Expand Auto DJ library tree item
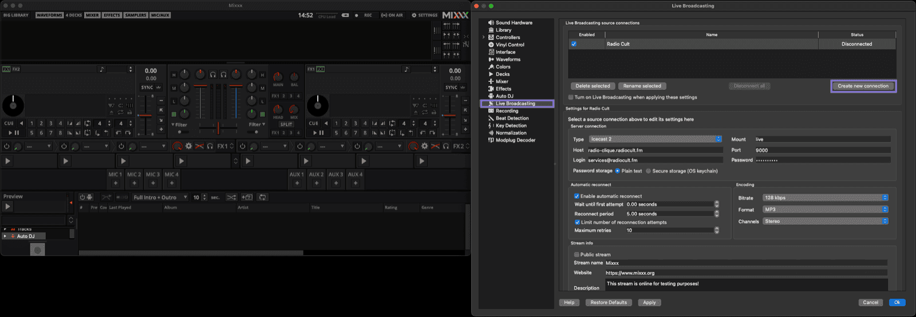The height and width of the screenshot is (317, 916). tap(5, 236)
